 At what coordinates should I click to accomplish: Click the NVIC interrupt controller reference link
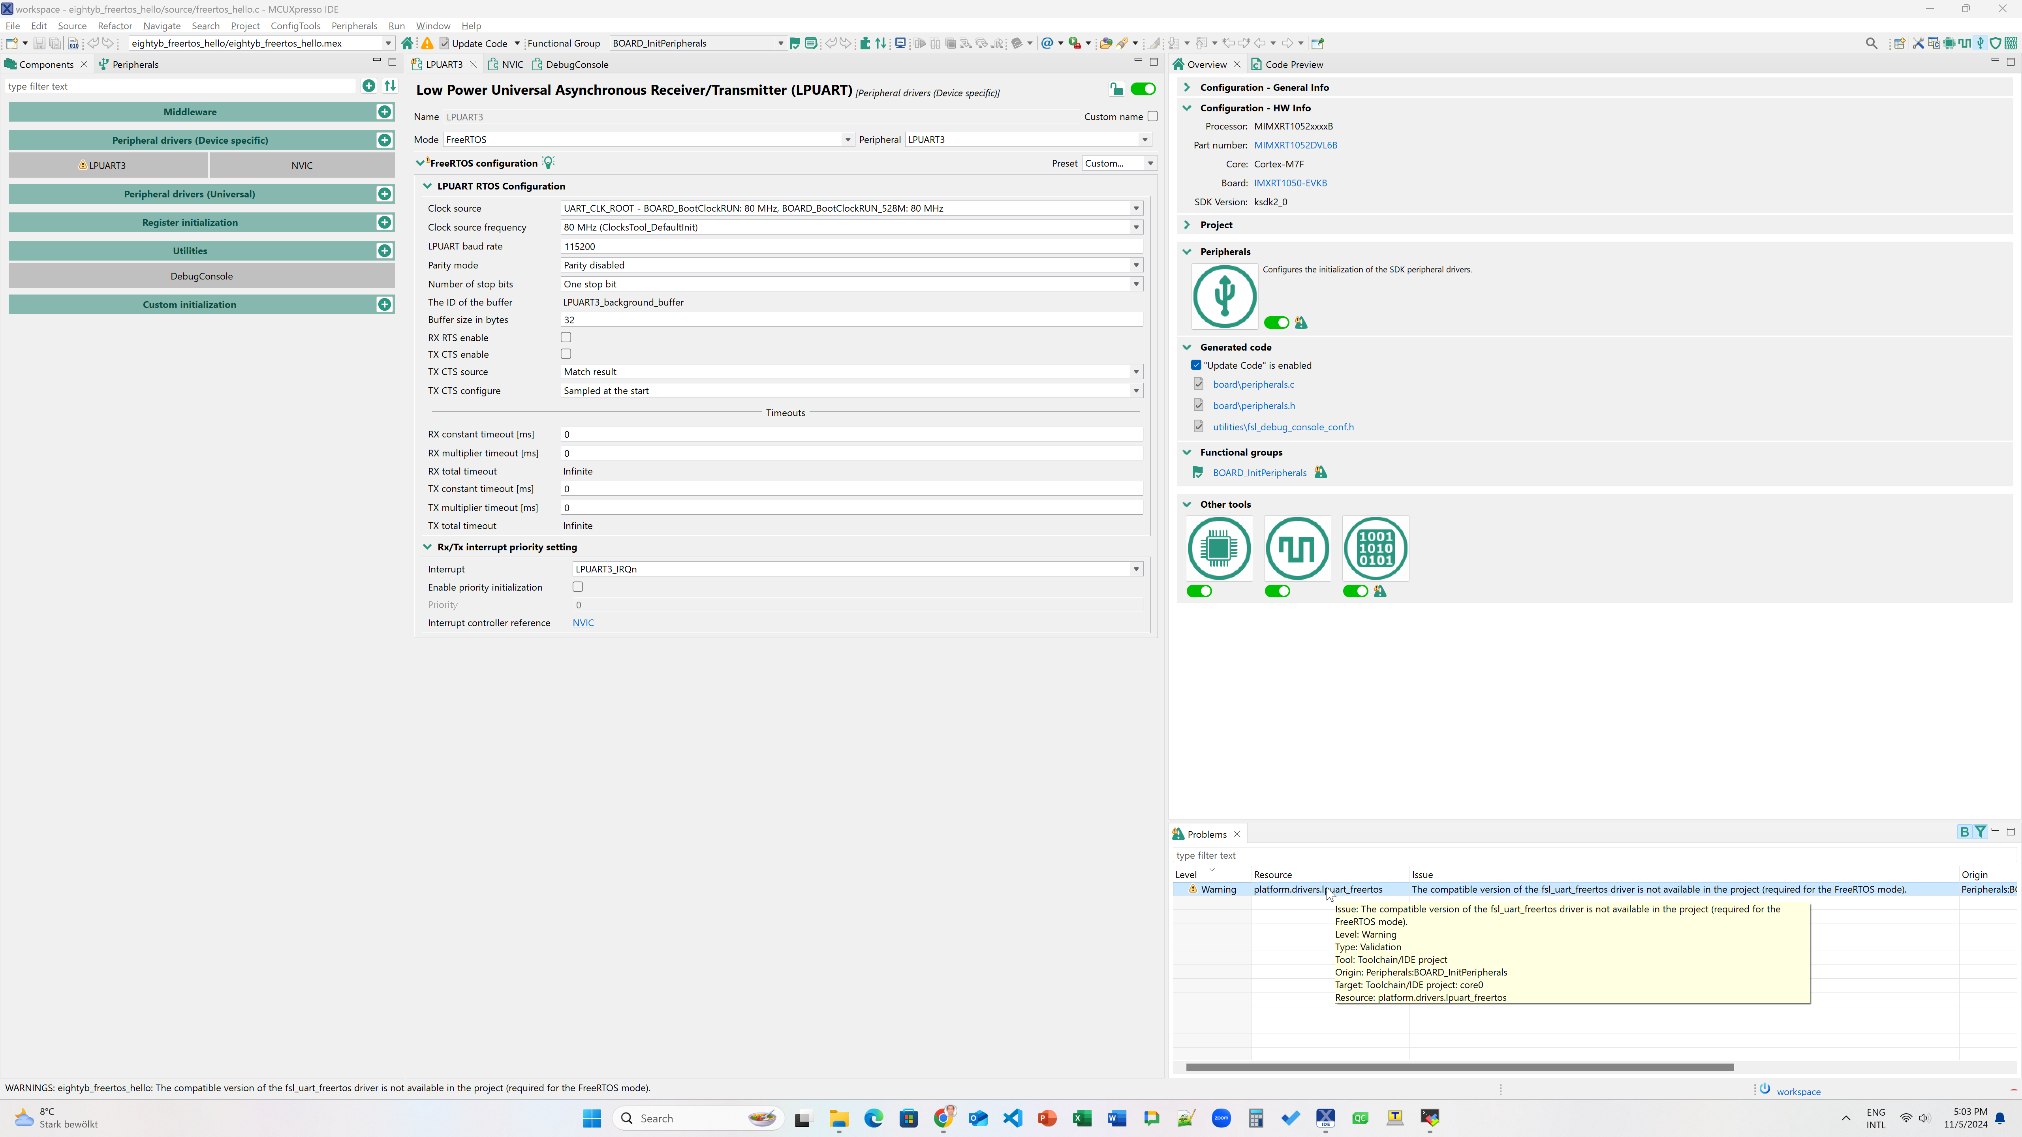pos(583,622)
